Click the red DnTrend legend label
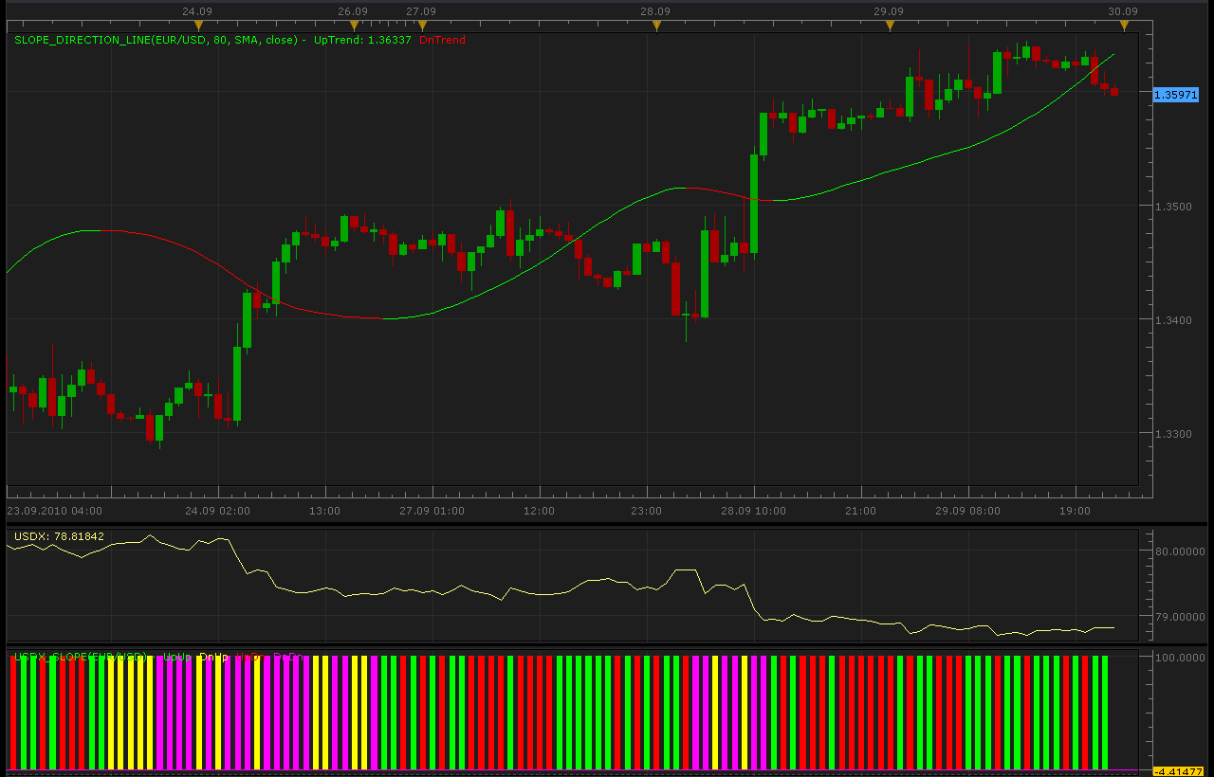 coord(442,40)
